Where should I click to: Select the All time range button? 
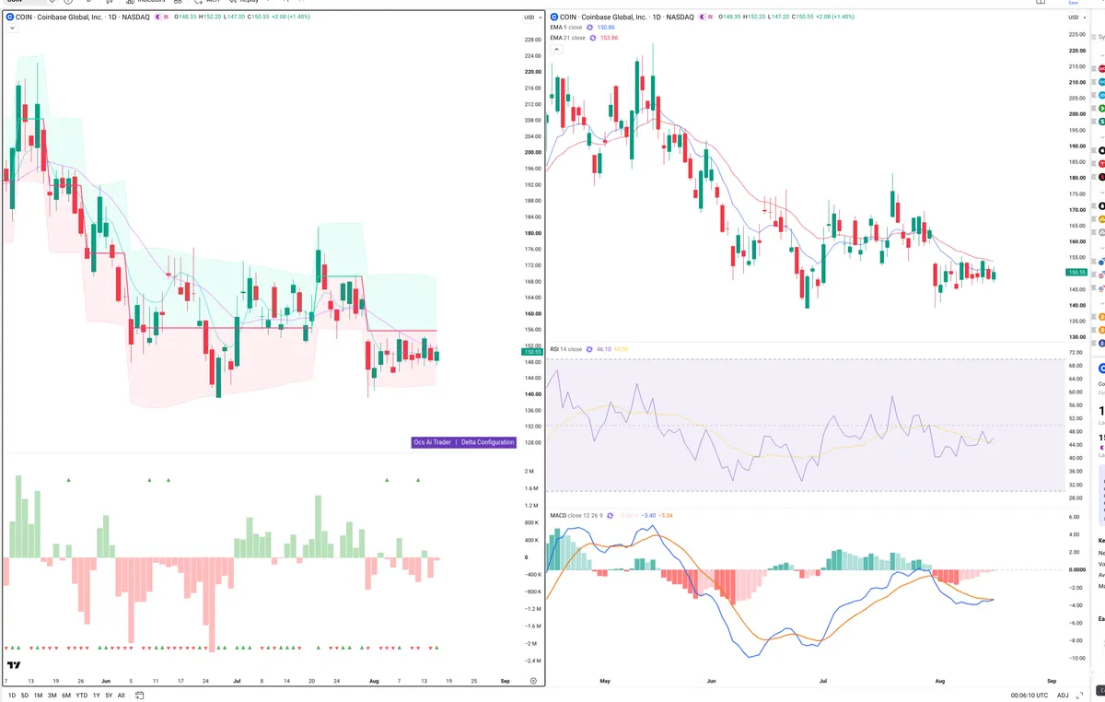tap(121, 695)
